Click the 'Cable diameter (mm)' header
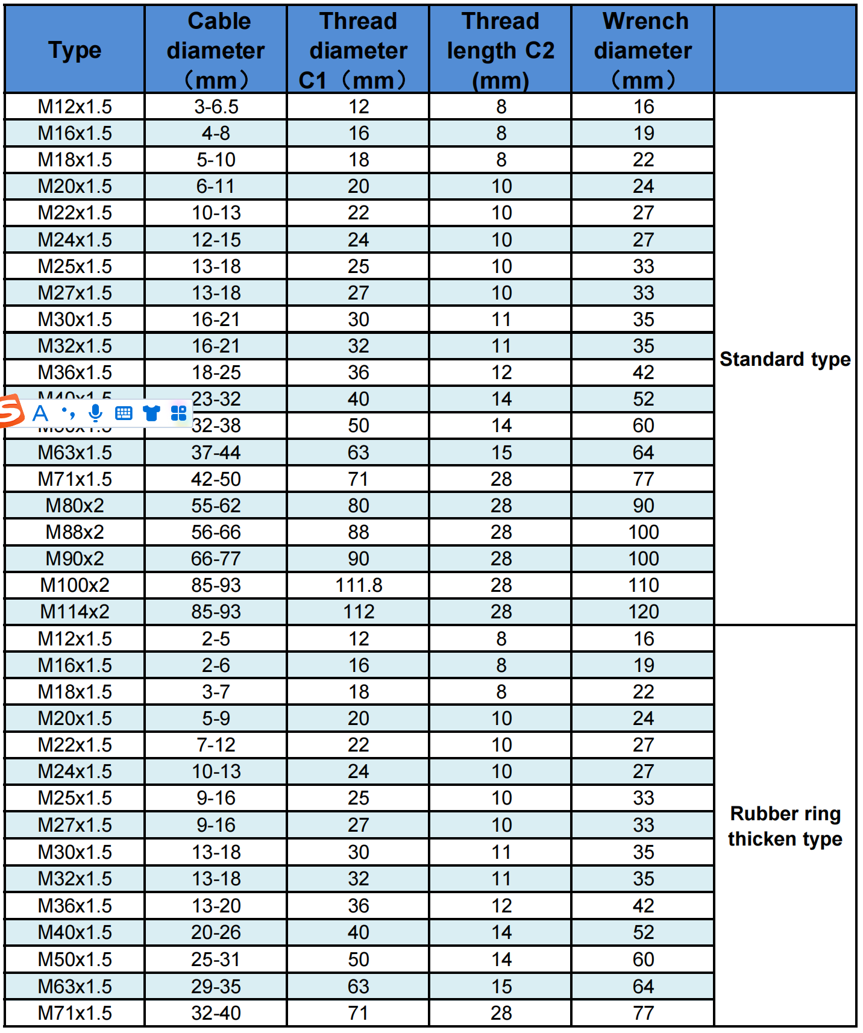 coord(216,49)
